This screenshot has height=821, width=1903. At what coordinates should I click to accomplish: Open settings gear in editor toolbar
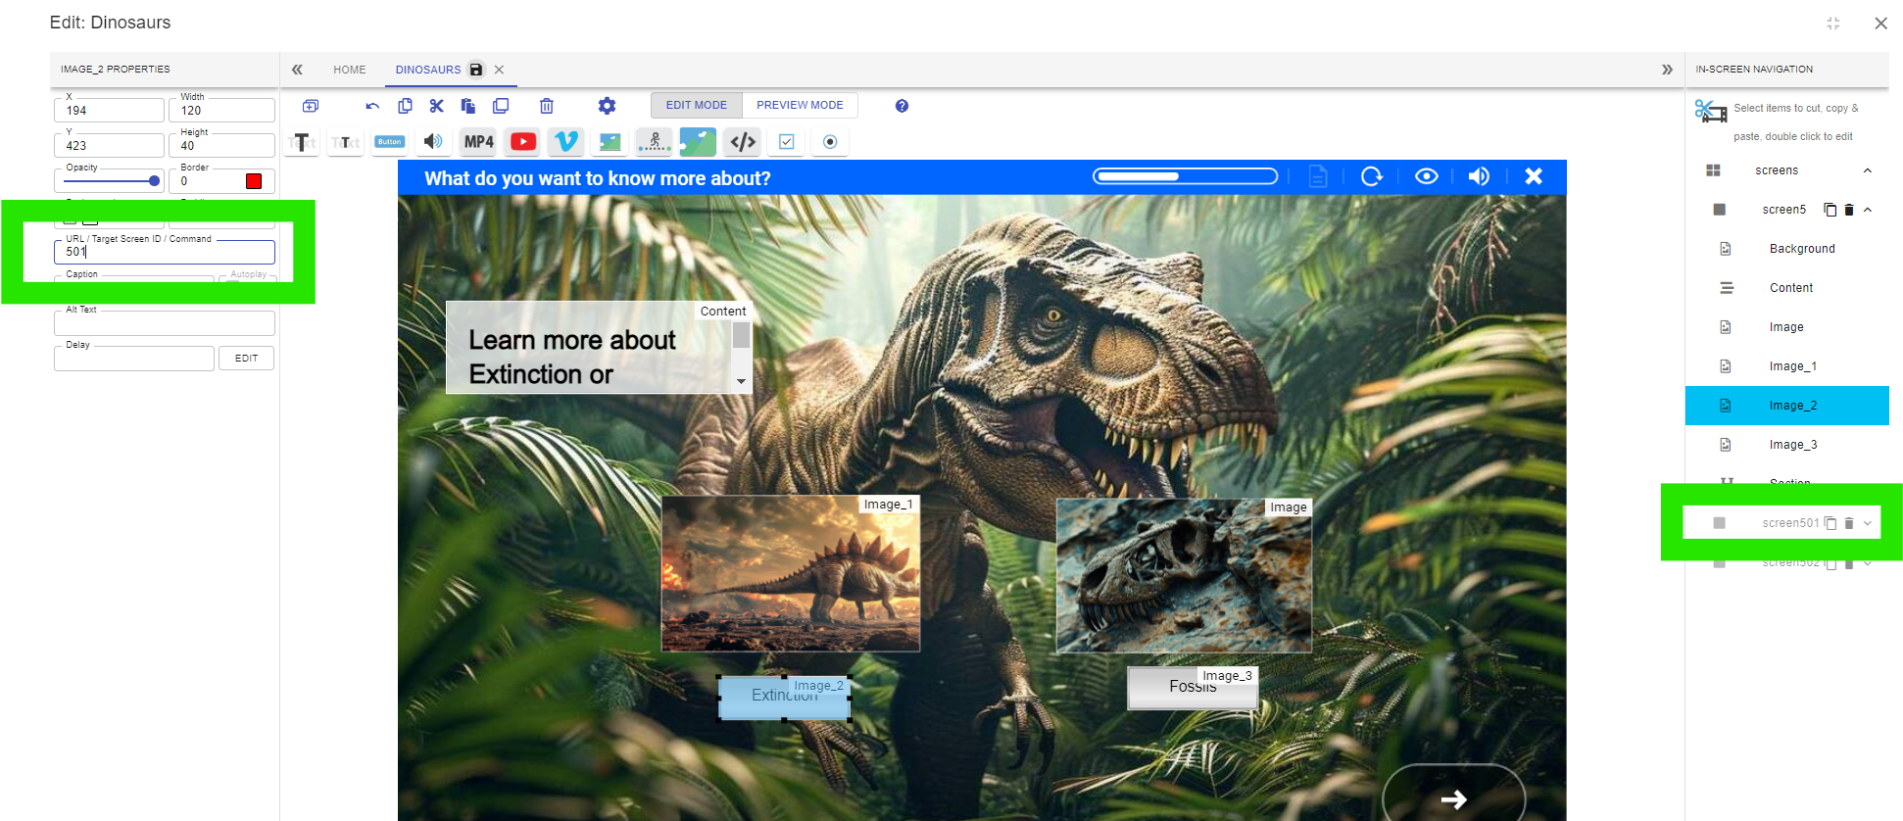(x=608, y=106)
